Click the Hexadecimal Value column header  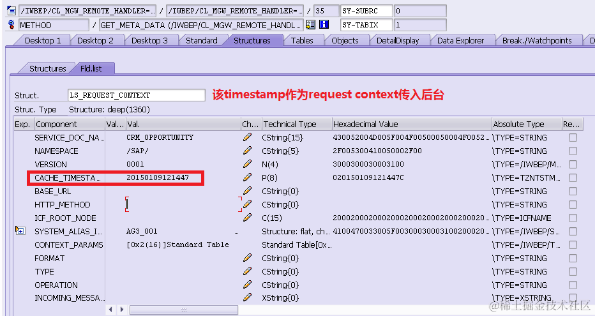pos(412,124)
